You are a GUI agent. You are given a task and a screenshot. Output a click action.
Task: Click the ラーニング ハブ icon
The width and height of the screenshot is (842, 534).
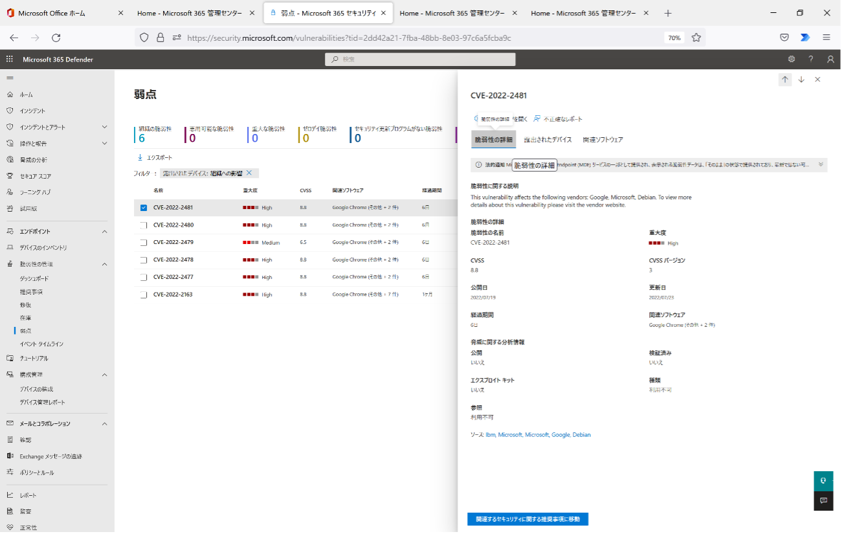pos(10,192)
